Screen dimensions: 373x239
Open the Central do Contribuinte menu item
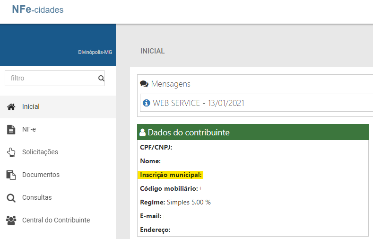click(x=58, y=220)
